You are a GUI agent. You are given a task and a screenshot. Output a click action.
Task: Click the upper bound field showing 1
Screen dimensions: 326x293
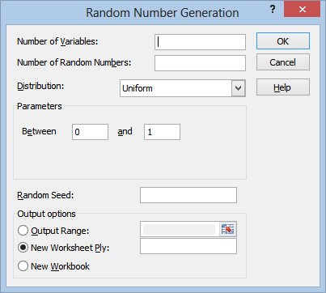[162, 132]
